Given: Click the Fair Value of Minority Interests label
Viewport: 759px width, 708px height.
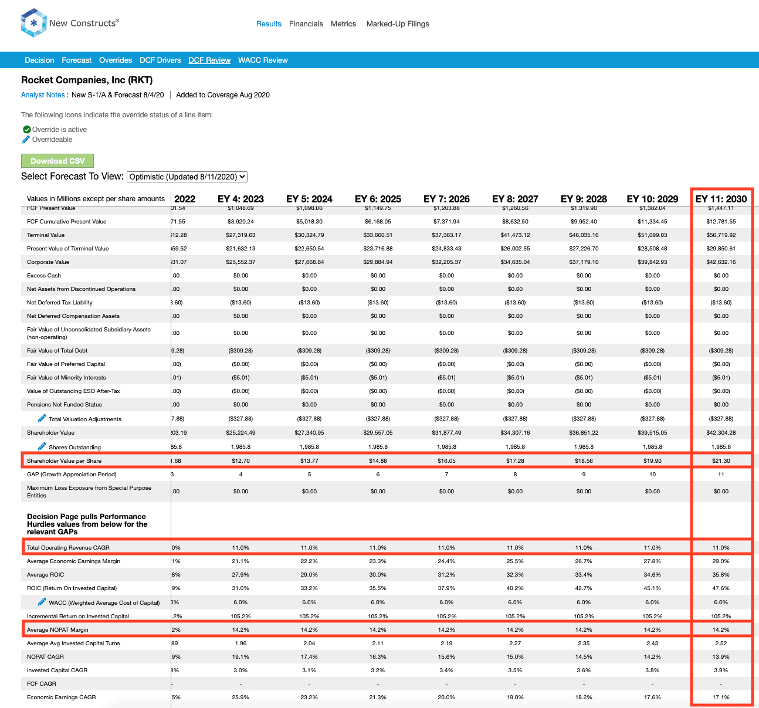Looking at the screenshot, I should point(66,378).
